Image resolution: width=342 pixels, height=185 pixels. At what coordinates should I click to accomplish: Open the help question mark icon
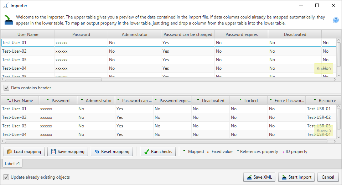tap(336, 20)
